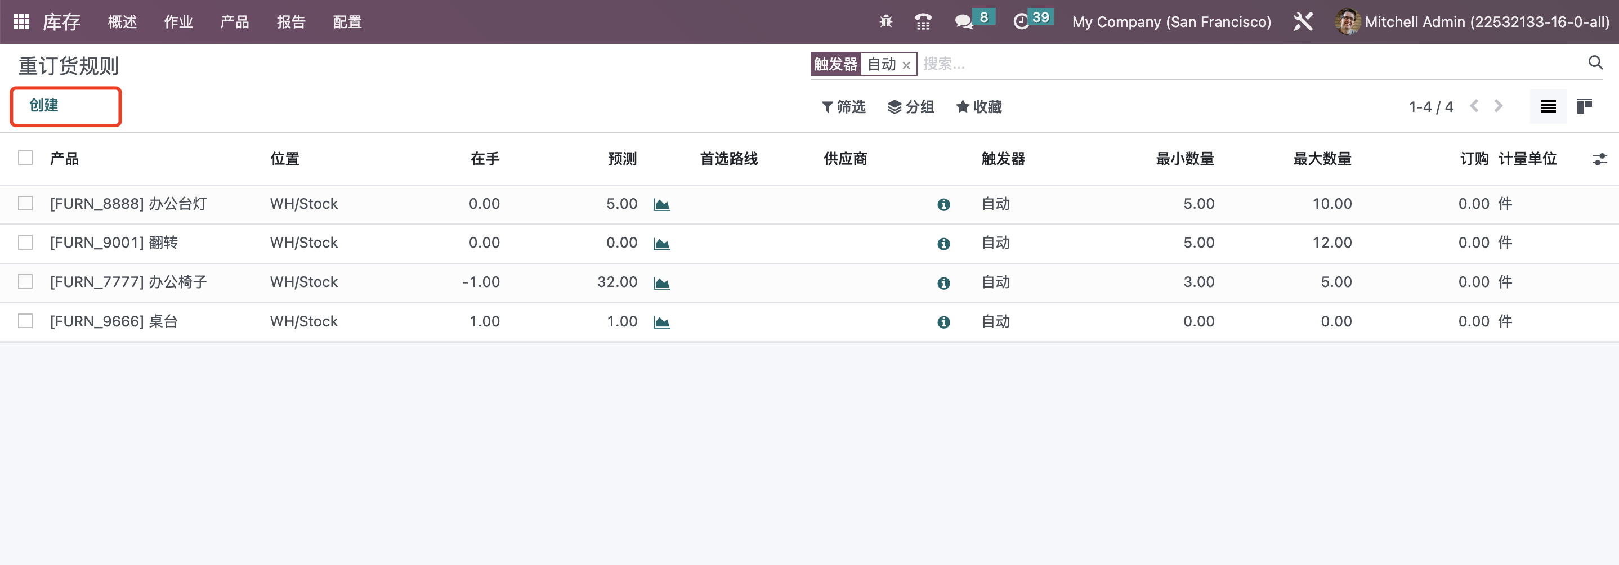Open the 概述 menu
This screenshot has height=565, width=1619.
[123, 22]
